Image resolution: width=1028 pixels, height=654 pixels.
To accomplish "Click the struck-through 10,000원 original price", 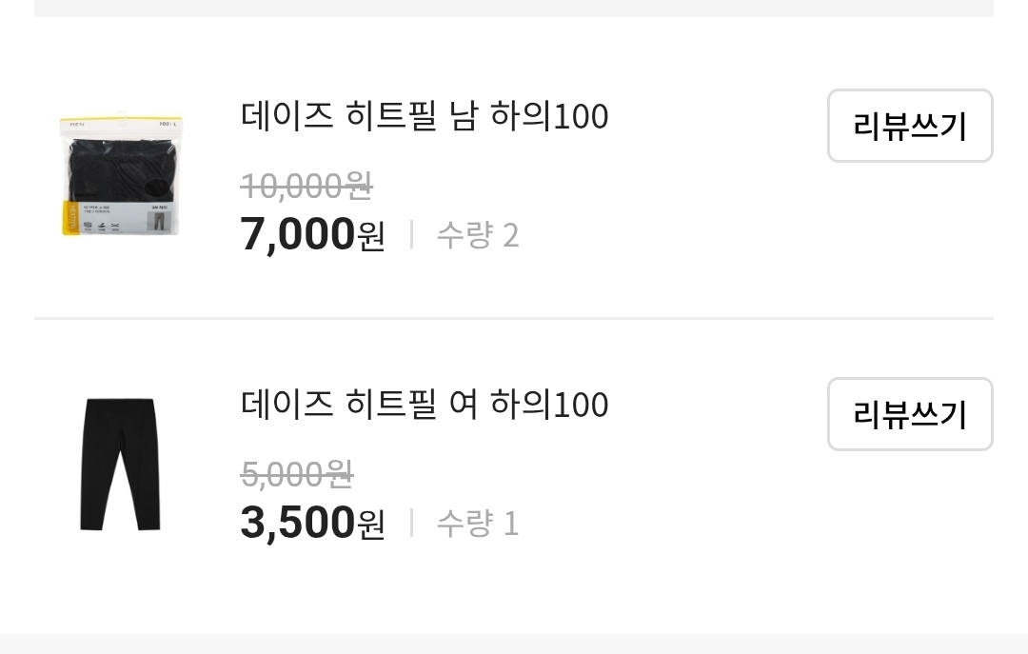I will point(306,186).
